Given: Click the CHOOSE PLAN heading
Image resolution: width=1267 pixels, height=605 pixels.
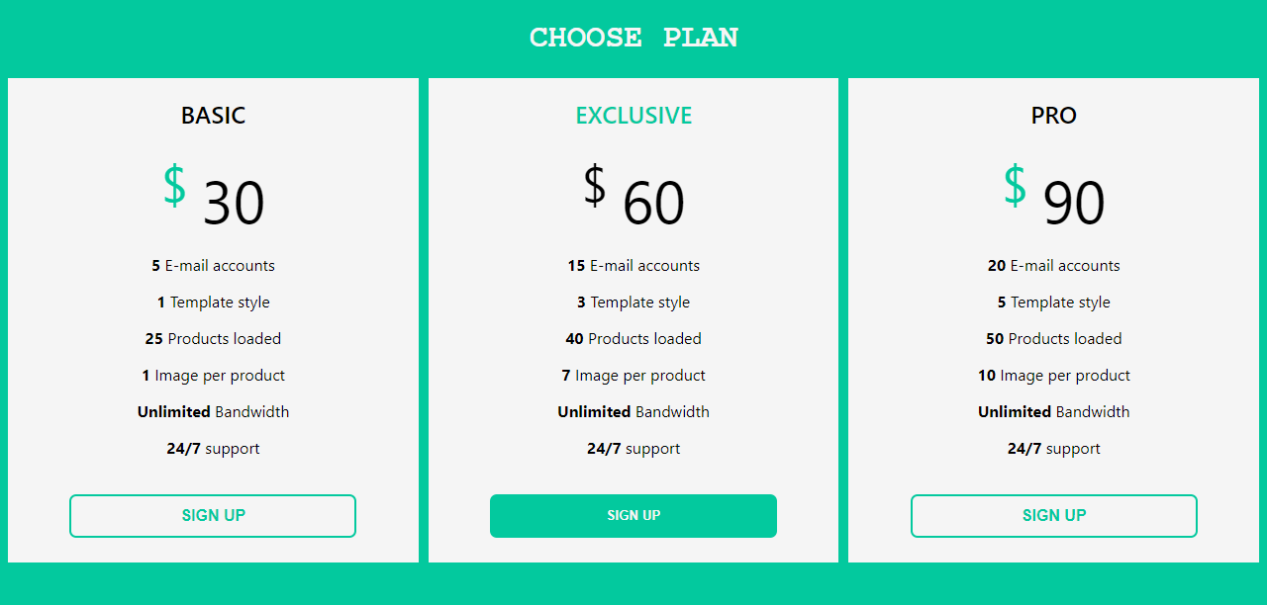Looking at the screenshot, I should pyautogui.click(x=633, y=37).
